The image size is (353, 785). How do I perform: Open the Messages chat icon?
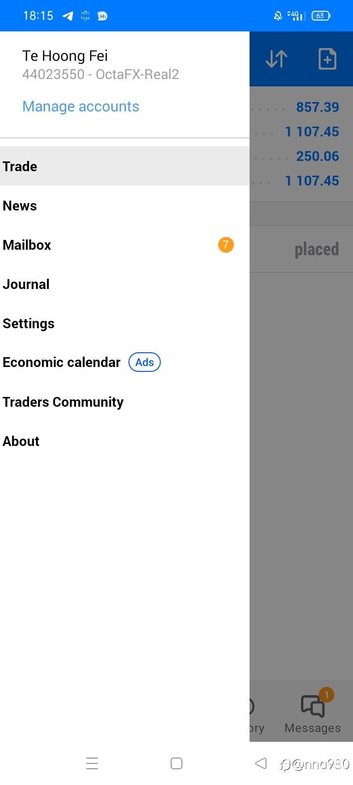[x=313, y=706]
